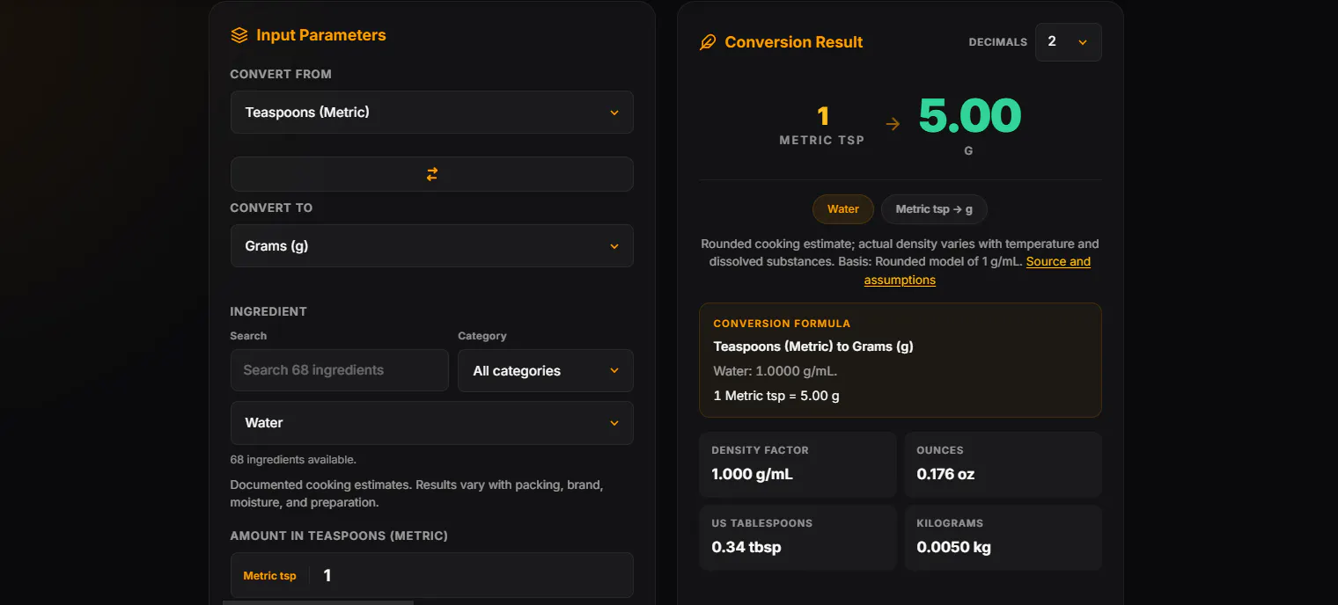This screenshot has width=1338, height=605.
Task: Click the formula line 1 Metric tsp = 5.00 g
Action: (x=776, y=396)
